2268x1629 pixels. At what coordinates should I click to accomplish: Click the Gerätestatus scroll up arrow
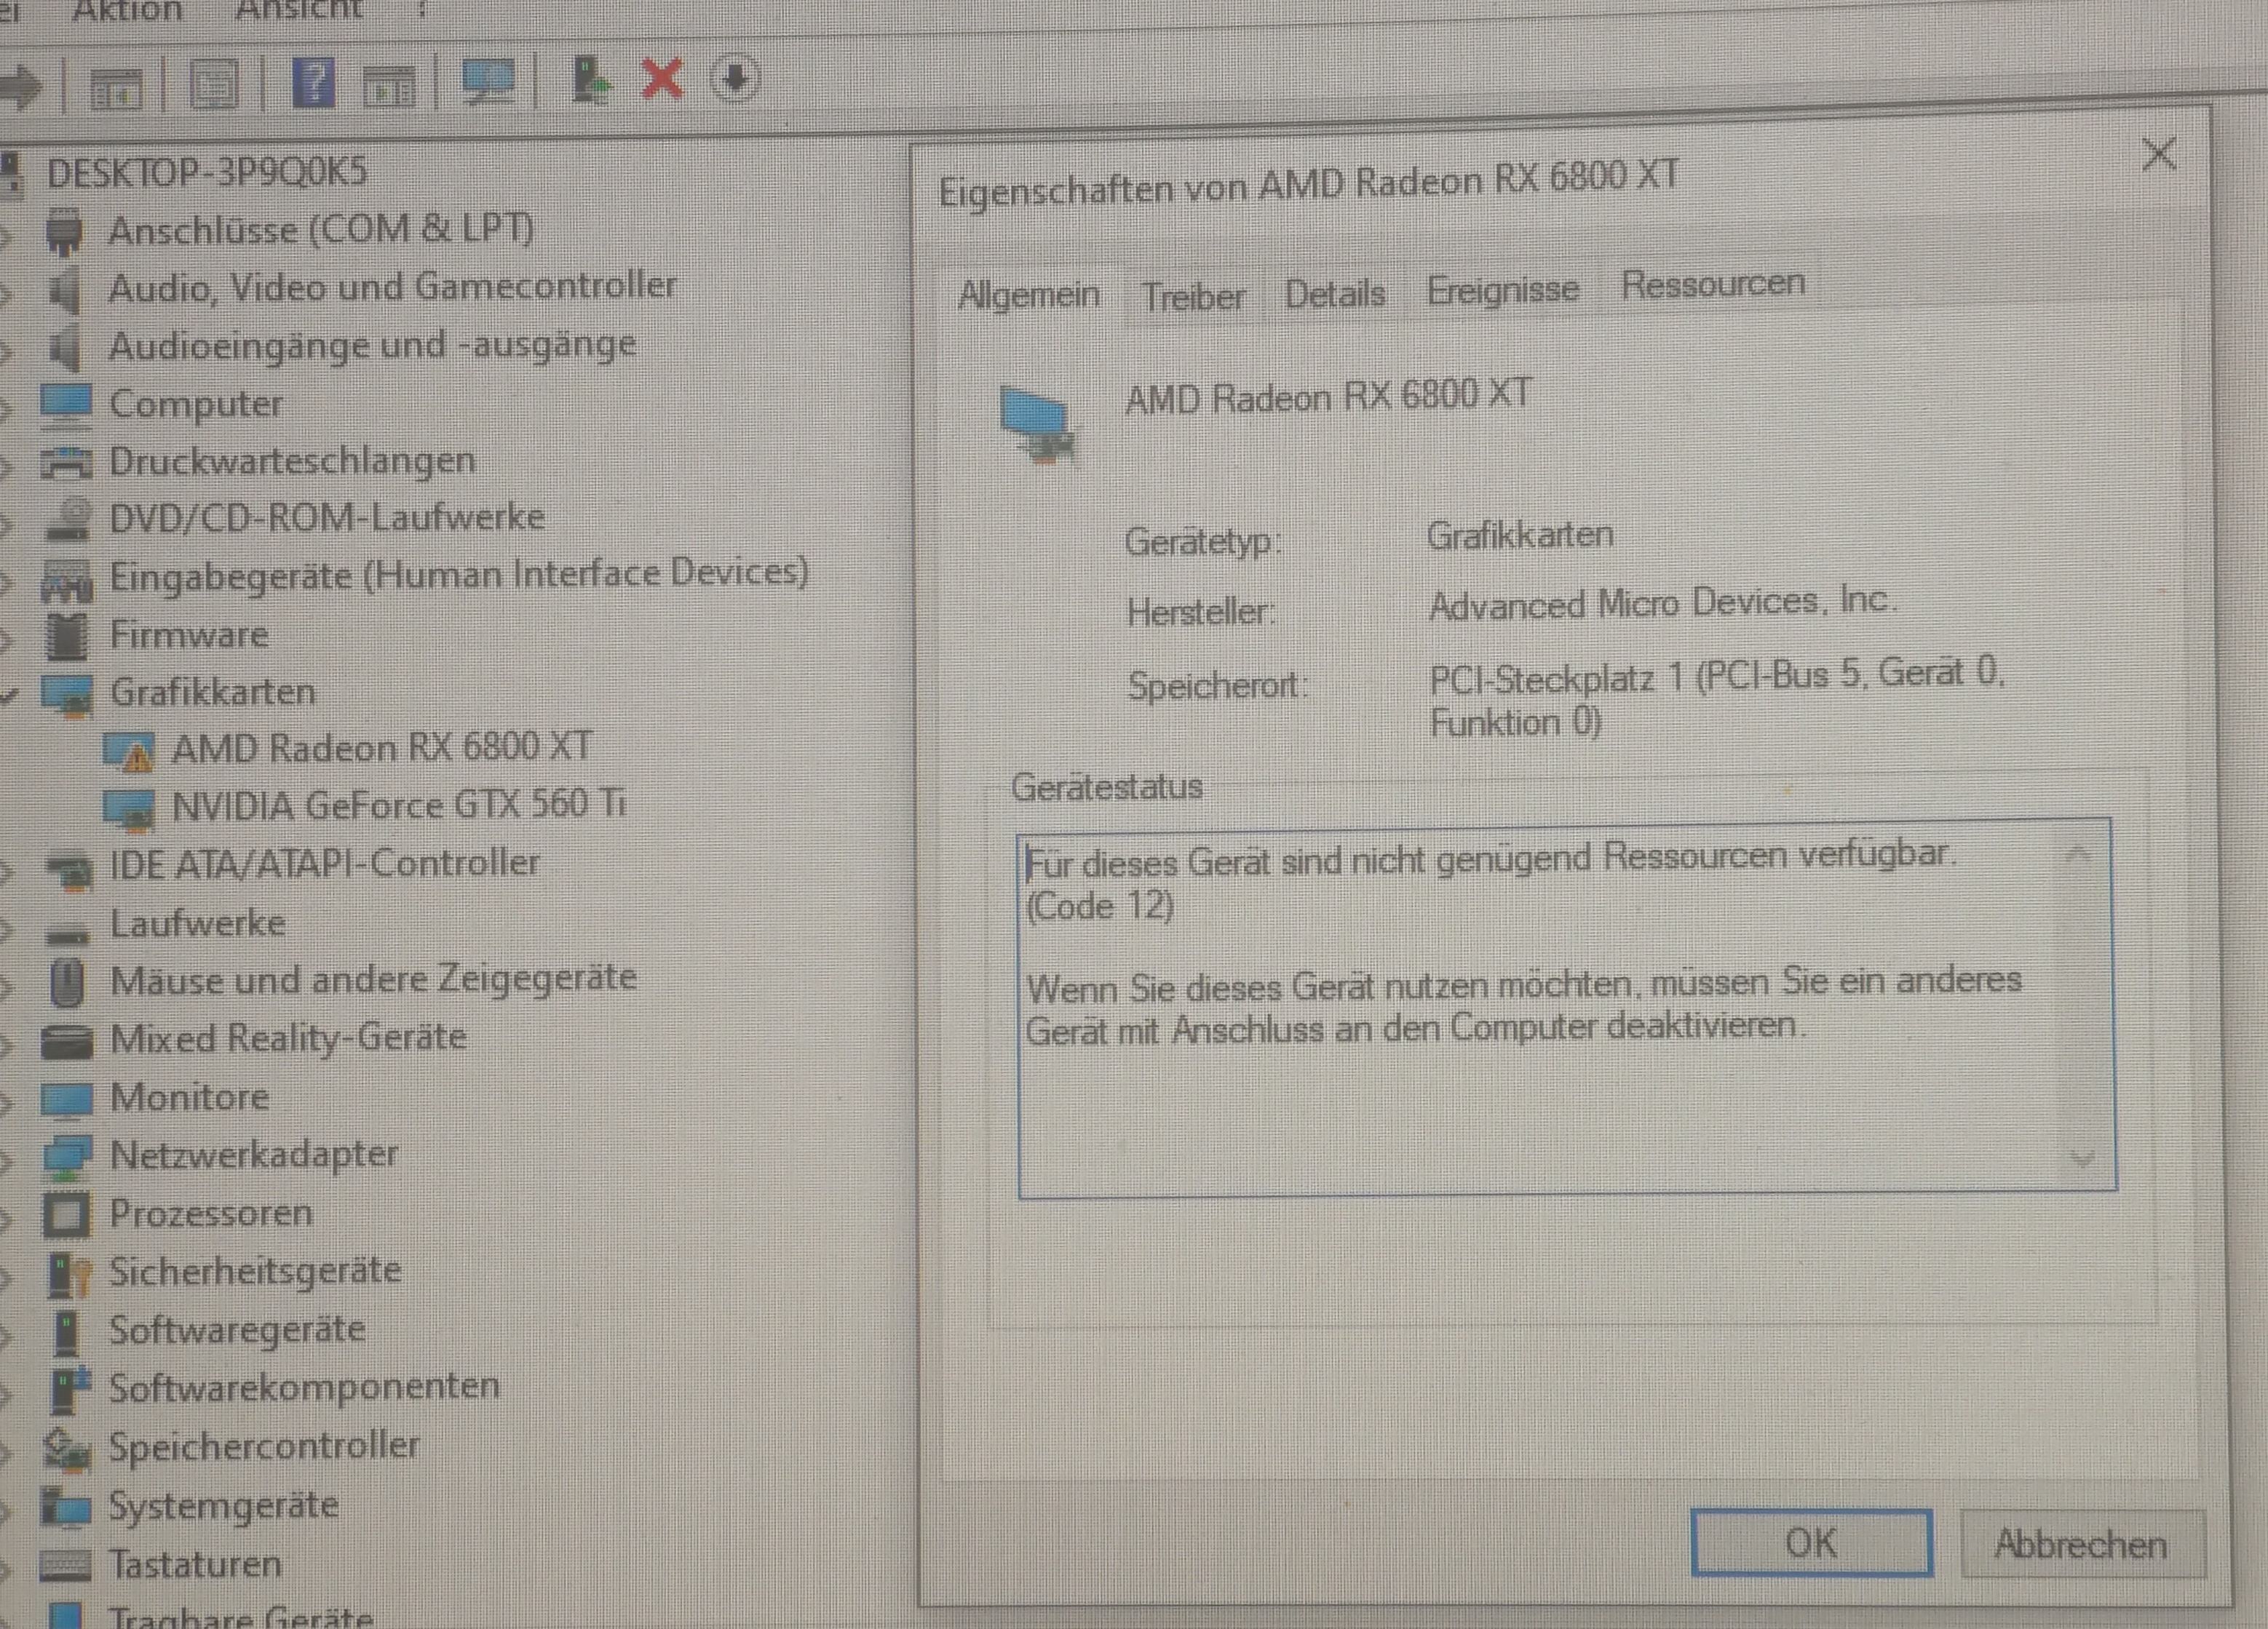[x=2078, y=854]
